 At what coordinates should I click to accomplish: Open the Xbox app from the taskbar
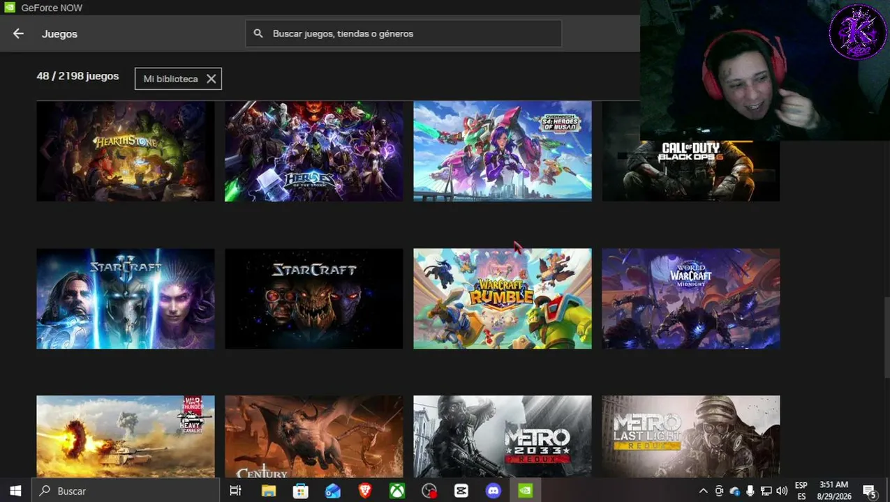(397, 491)
